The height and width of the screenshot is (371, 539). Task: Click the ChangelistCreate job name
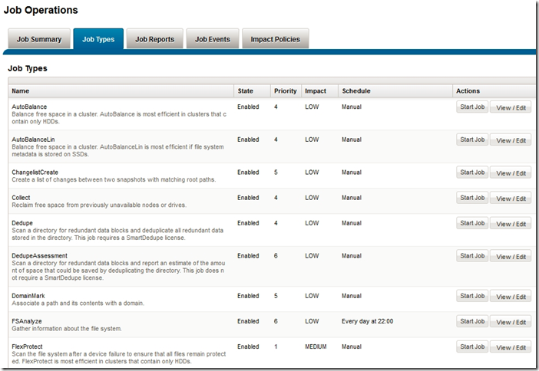[35, 172]
